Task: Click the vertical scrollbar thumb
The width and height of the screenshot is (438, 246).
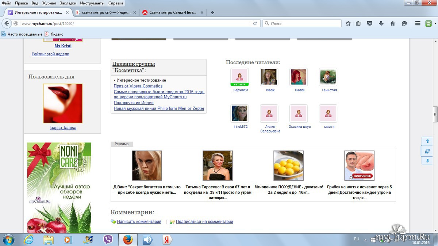Action: (x=435, y=114)
